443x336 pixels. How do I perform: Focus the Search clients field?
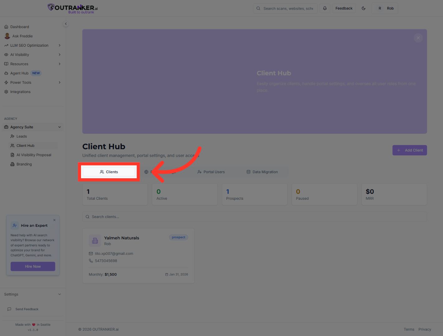[255, 217]
